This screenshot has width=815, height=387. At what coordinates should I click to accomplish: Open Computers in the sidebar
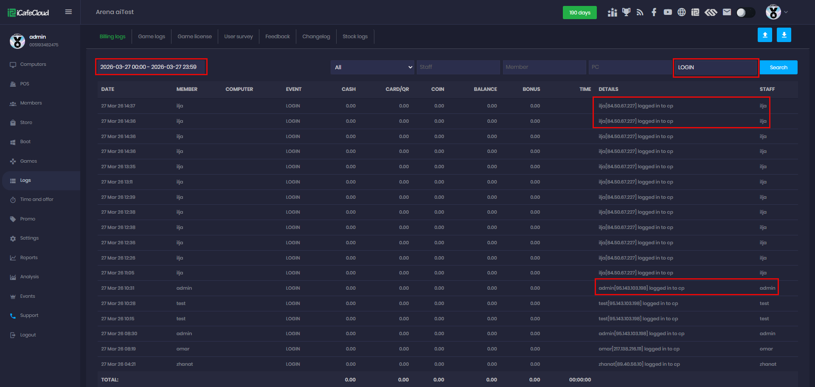(x=33, y=65)
